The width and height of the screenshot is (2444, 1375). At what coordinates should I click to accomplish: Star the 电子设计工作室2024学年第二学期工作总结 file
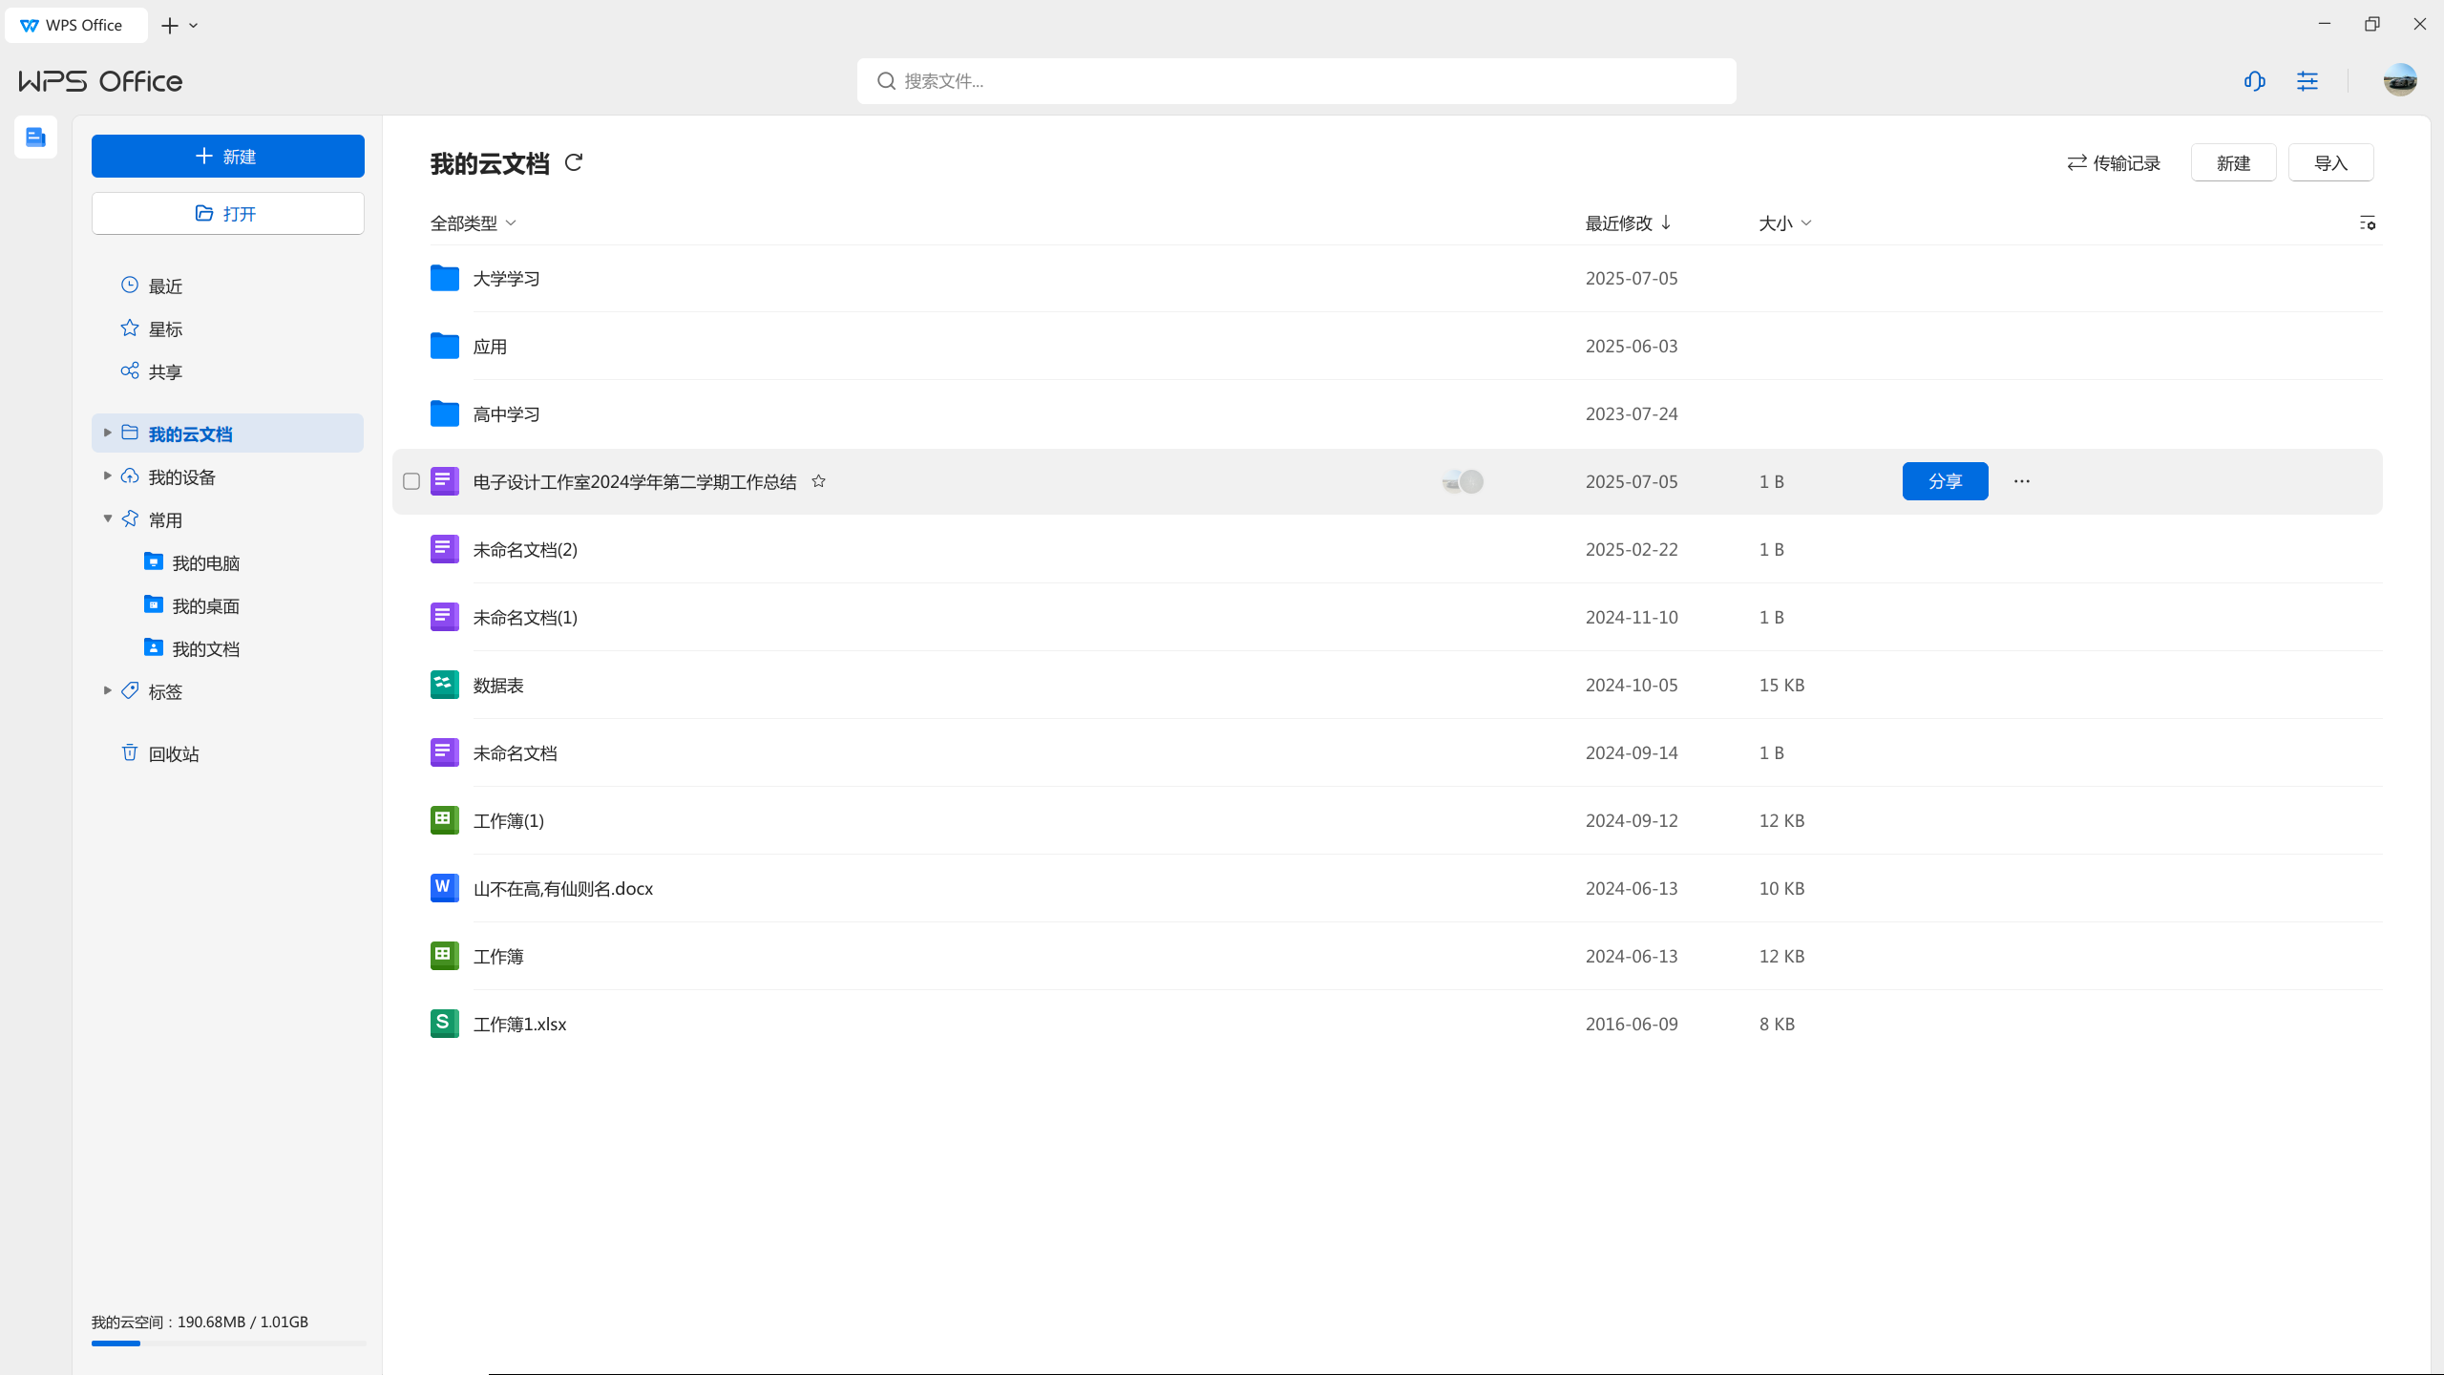coord(818,481)
